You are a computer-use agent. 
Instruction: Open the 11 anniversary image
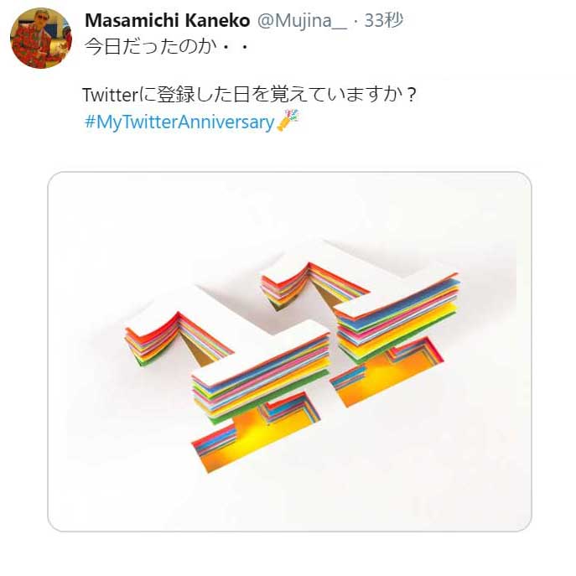[289, 351]
